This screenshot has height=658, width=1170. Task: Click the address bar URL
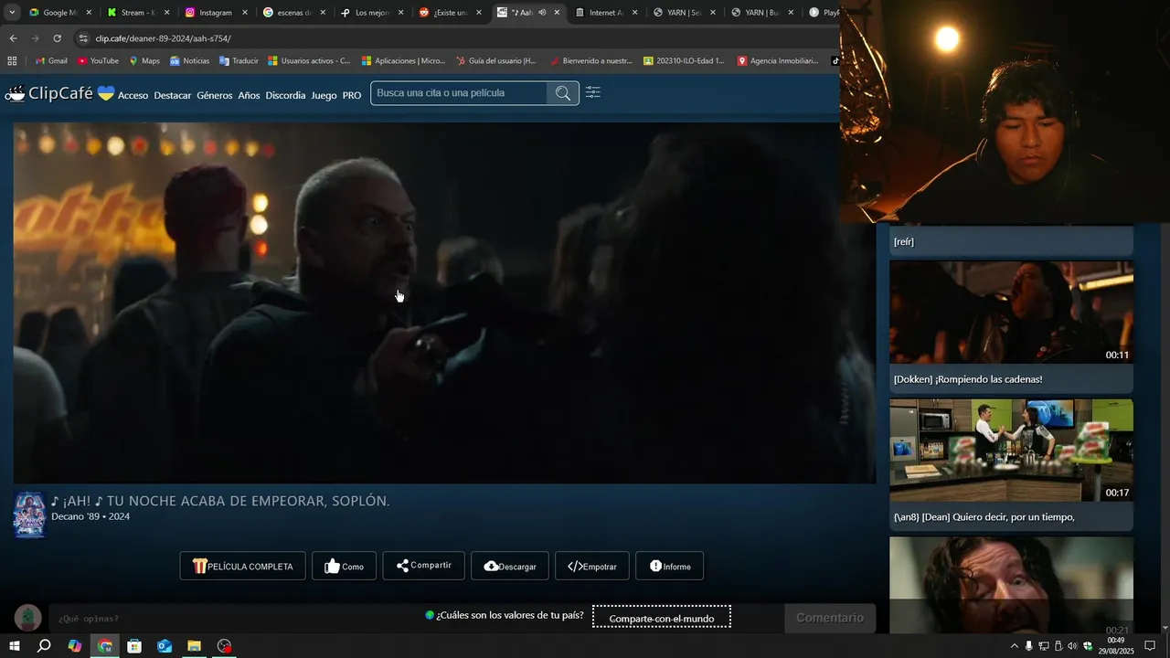click(x=163, y=38)
